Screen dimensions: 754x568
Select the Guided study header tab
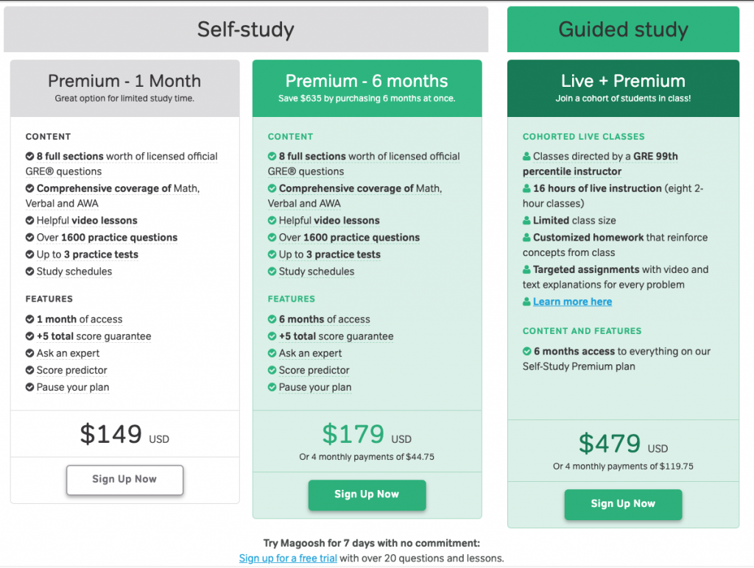(x=623, y=29)
